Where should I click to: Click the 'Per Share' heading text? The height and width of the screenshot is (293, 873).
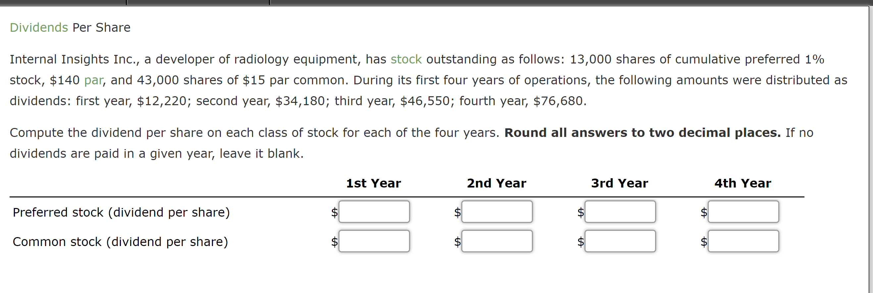tap(101, 27)
